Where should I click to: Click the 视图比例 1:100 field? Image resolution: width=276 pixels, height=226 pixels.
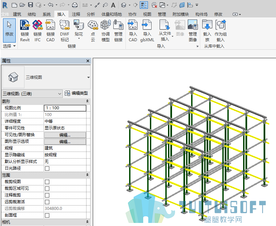65,108
